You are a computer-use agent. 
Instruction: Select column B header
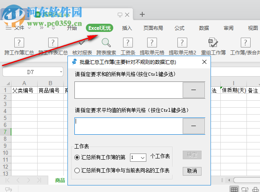click(50, 83)
